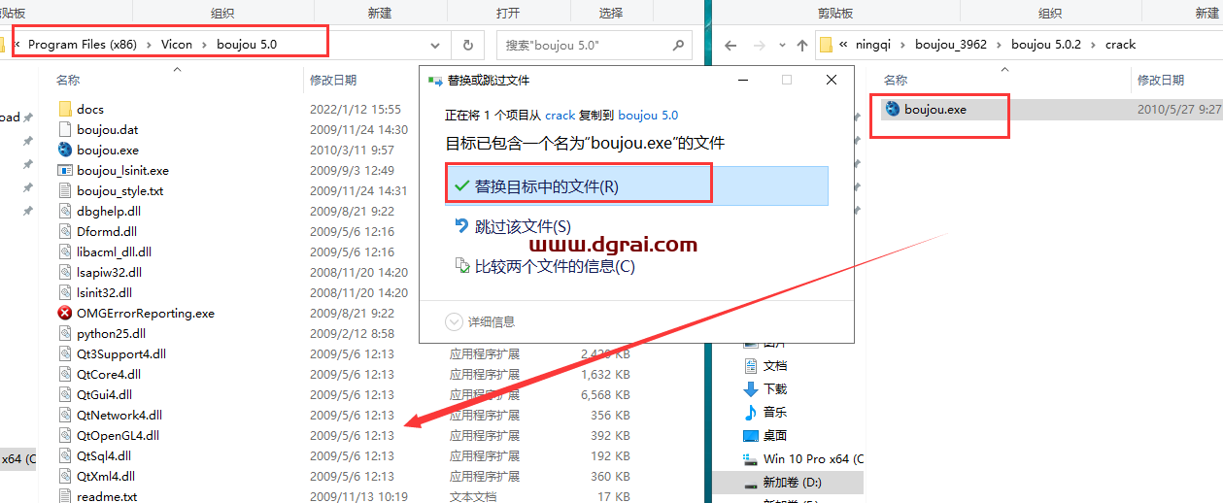
Task: Choose 跳过该文件(S)
Action: point(524,226)
